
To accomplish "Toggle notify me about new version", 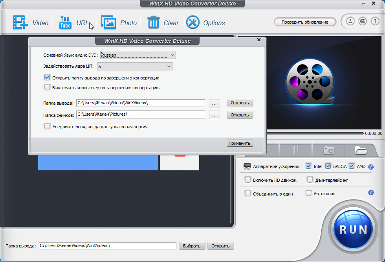I will 47,126.
